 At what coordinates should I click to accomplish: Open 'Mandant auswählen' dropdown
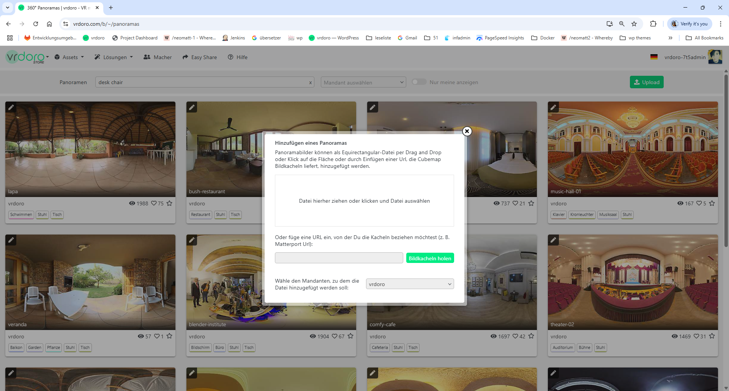coord(363,82)
